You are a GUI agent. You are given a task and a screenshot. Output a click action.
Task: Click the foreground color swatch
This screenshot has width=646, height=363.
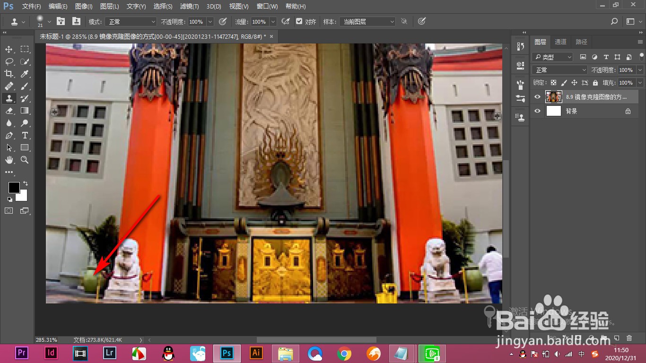14,188
